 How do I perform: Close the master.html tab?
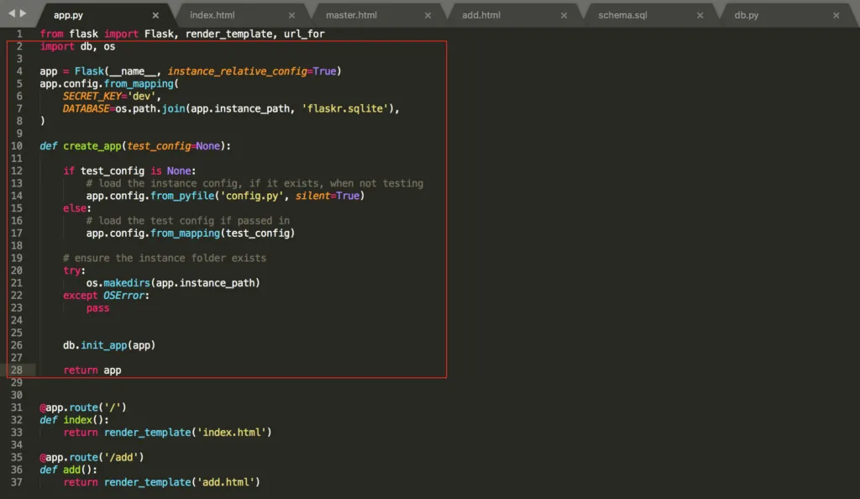coord(427,15)
